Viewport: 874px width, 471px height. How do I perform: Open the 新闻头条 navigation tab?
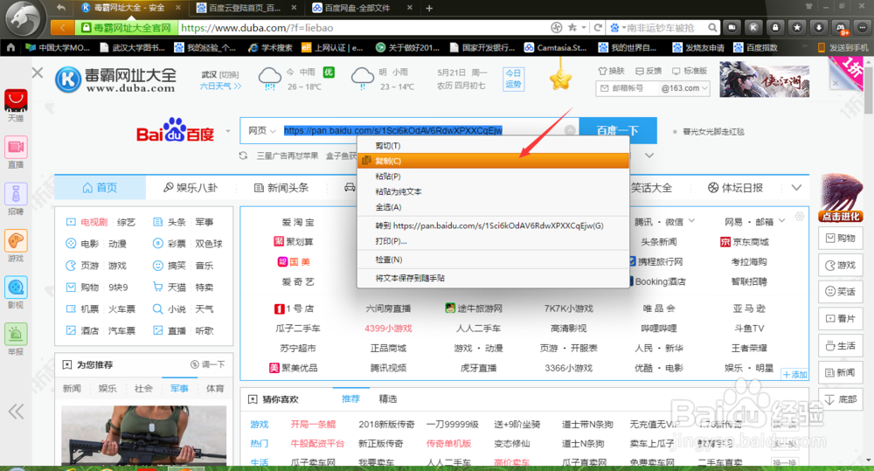281,188
